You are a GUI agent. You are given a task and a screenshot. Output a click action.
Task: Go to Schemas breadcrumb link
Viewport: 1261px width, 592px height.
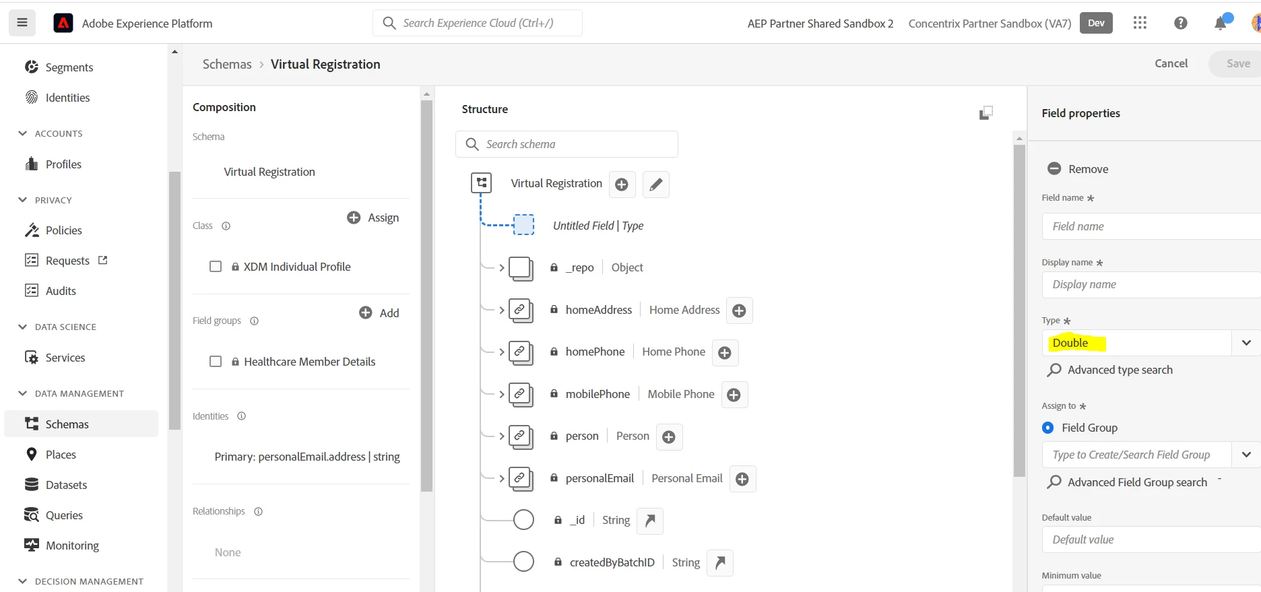(227, 64)
